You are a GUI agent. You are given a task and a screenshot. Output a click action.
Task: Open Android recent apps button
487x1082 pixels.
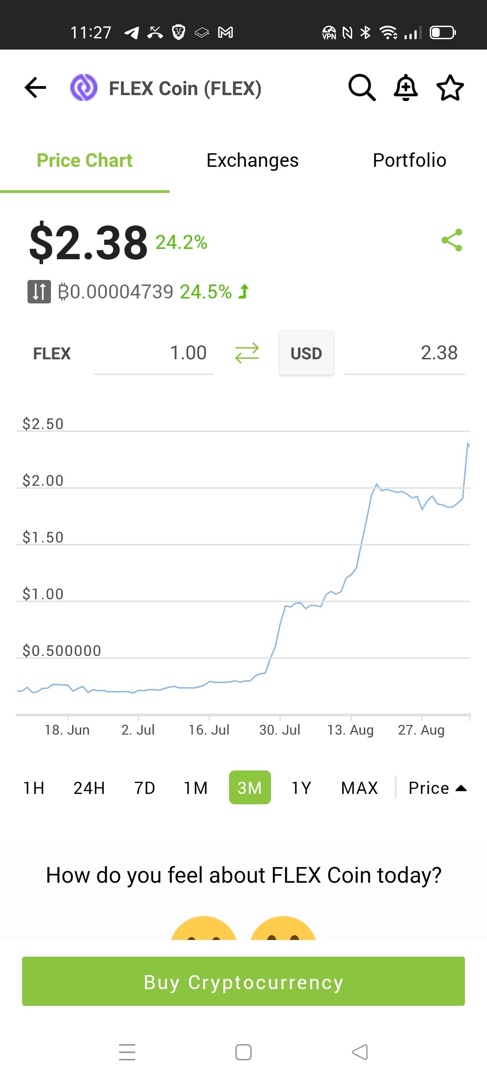(127, 1052)
